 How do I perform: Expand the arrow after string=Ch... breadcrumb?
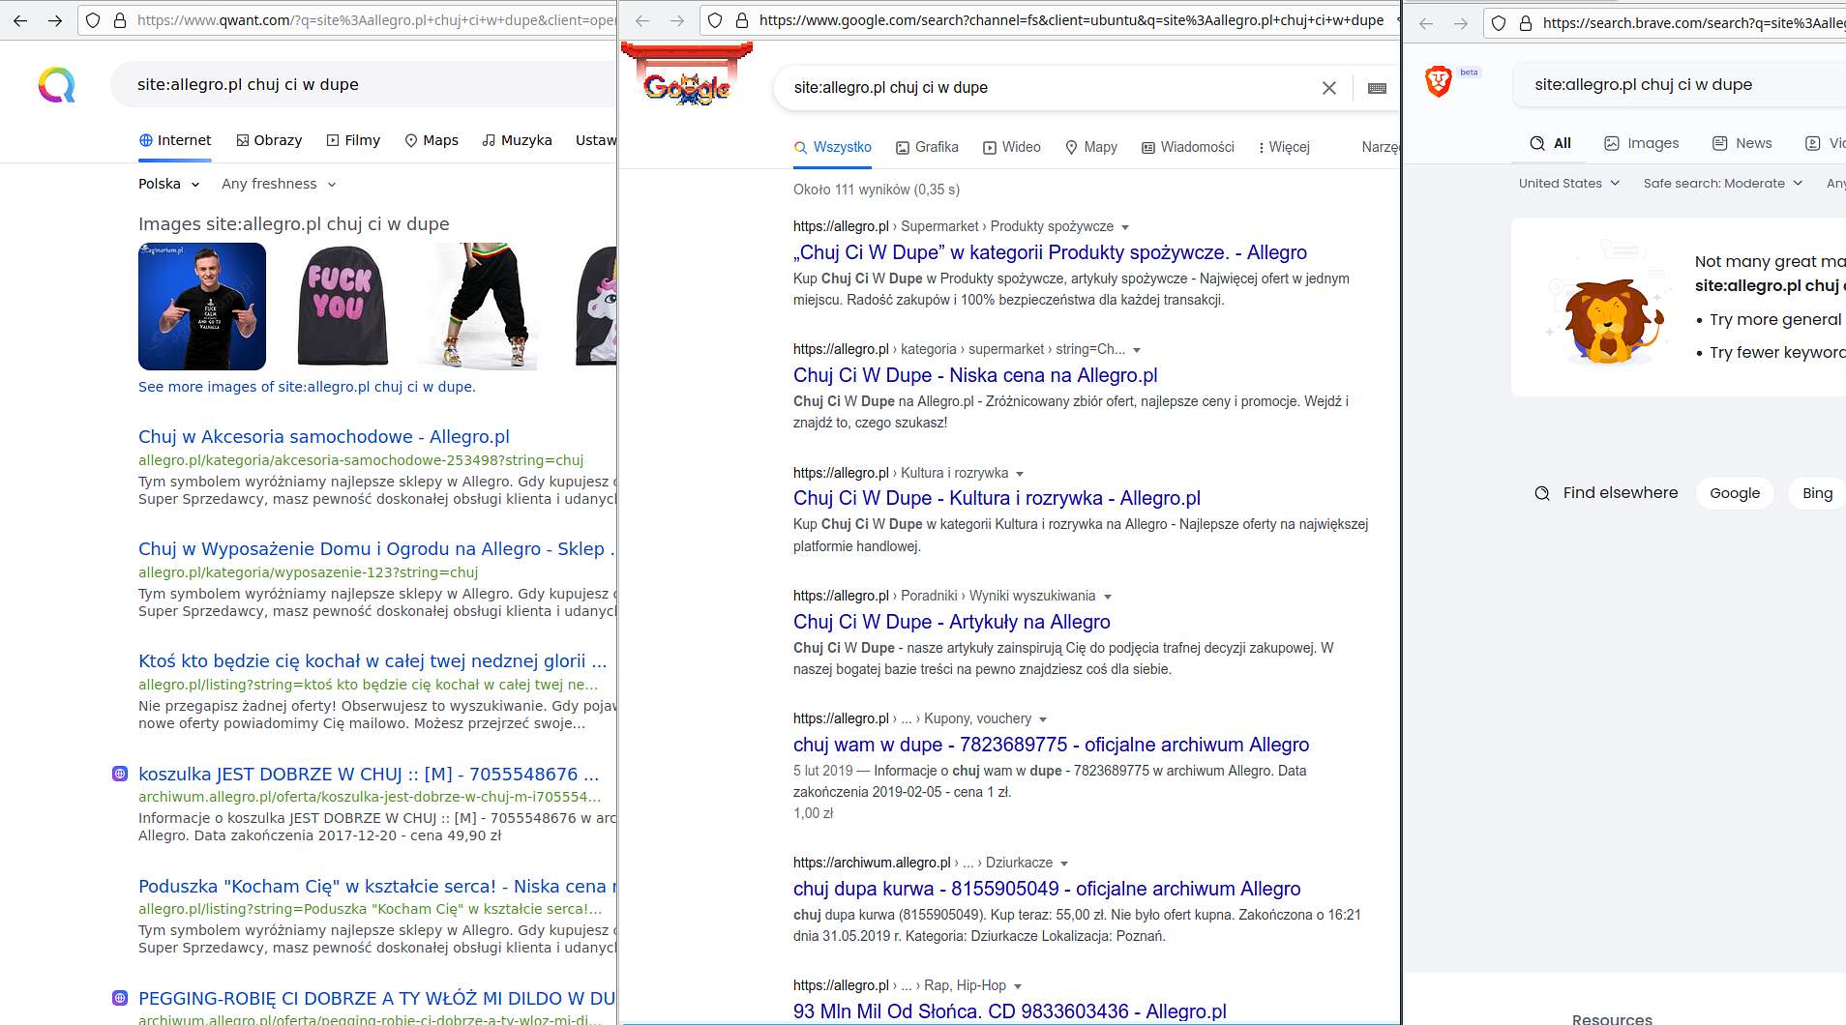1137,350
